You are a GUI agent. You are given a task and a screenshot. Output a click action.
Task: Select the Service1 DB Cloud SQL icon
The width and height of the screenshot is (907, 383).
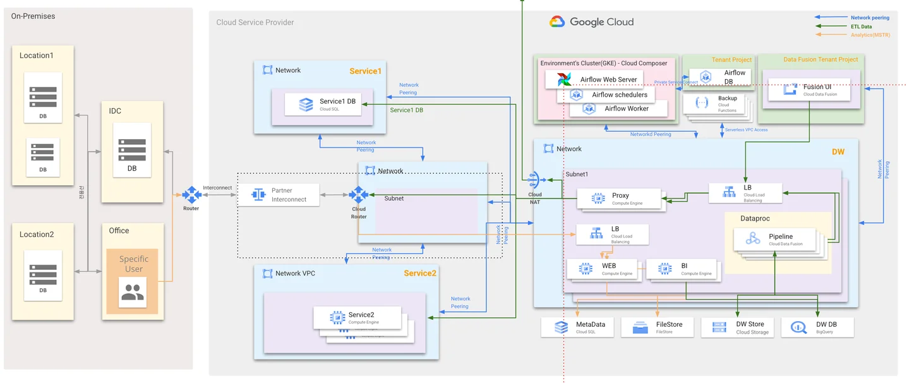tap(306, 104)
